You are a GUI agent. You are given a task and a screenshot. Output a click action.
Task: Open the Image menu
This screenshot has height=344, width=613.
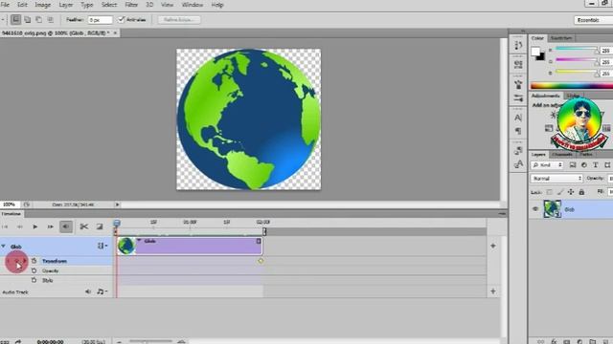point(42,5)
